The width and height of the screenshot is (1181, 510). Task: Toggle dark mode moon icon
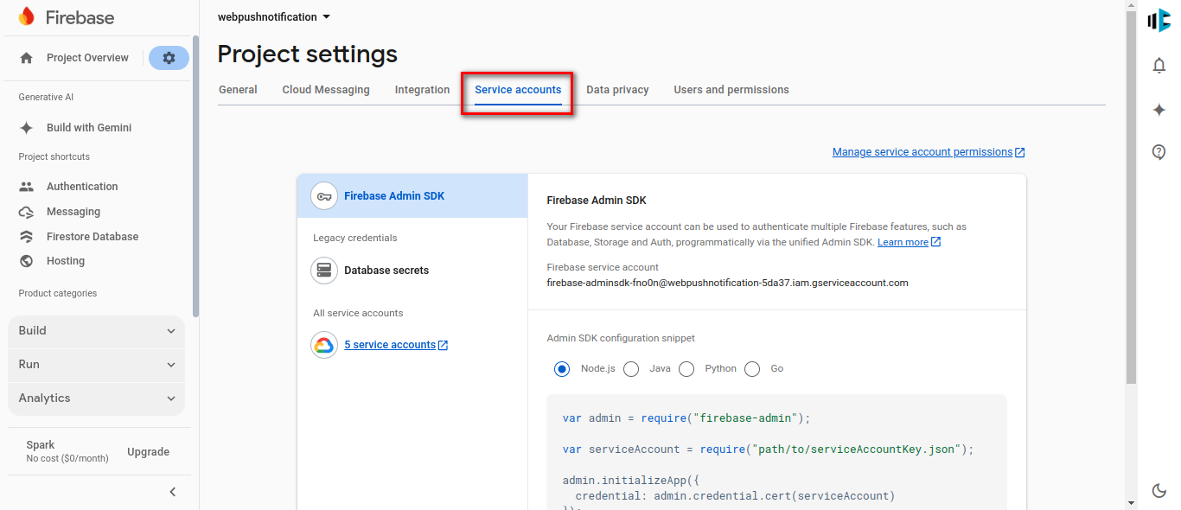[x=1159, y=490]
